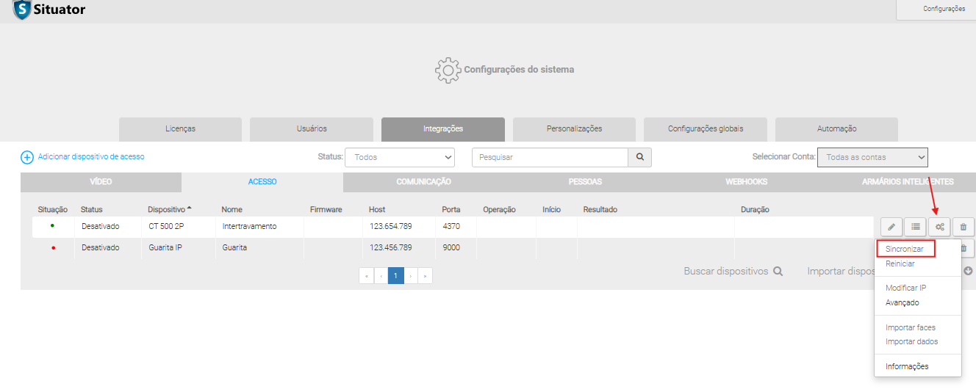Click the Configurações button at top right
The image size is (976, 389).
tap(944, 9)
